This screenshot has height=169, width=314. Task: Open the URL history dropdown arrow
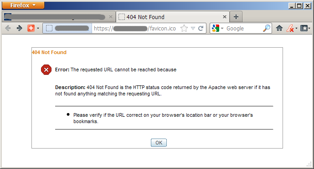[193, 28]
